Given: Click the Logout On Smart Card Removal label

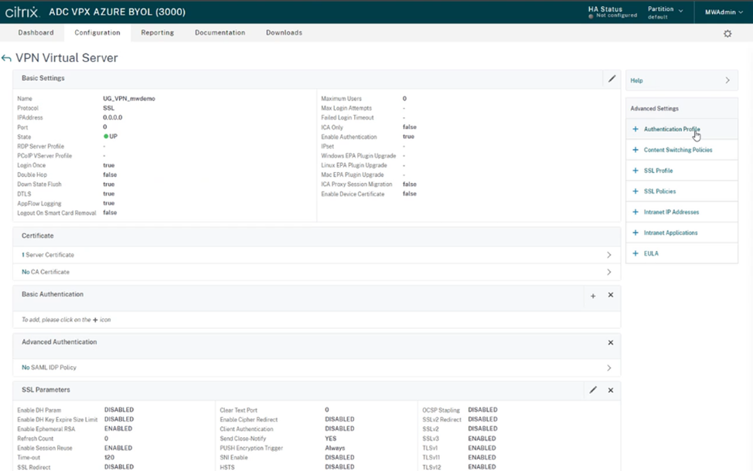Looking at the screenshot, I should point(56,213).
